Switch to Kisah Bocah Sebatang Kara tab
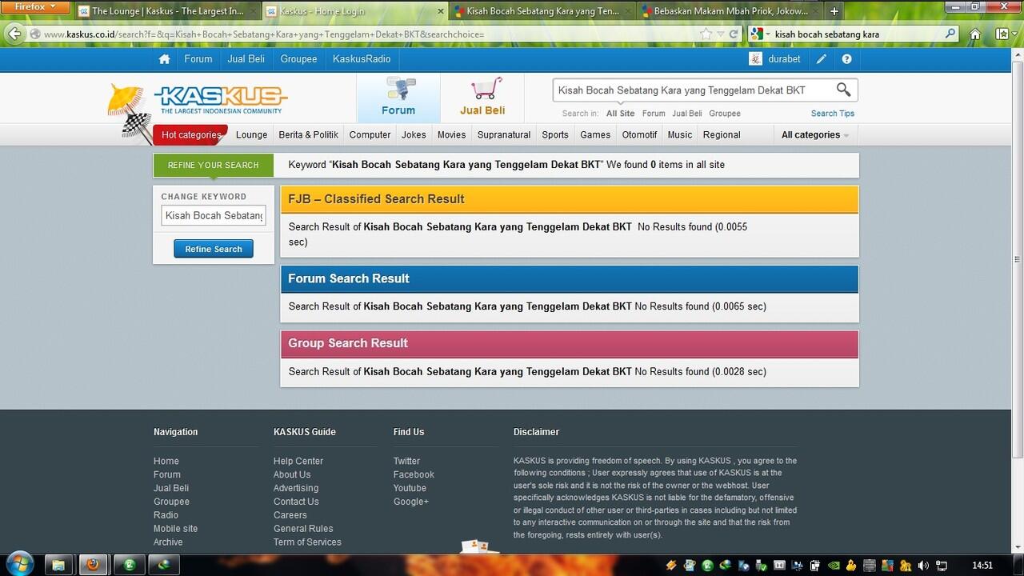 point(542,11)
